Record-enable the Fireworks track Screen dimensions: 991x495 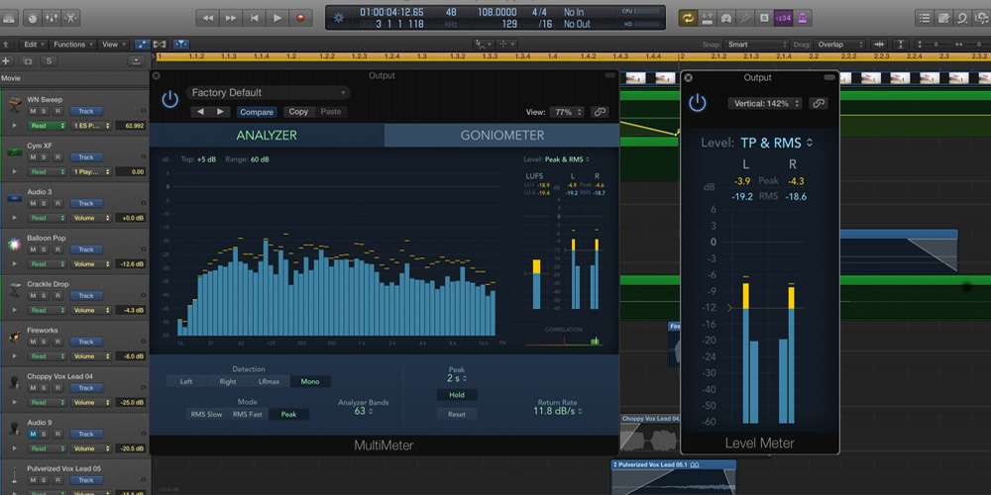pos(57,342)
